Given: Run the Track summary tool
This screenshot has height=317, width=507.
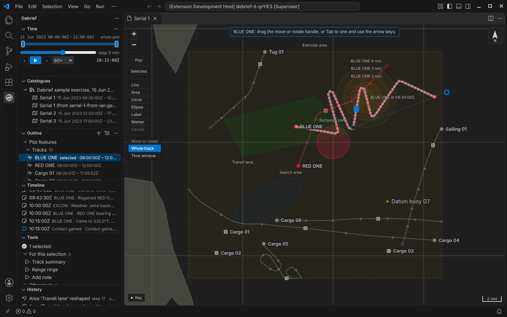Looking at the screenshot, I should [49, 262].
